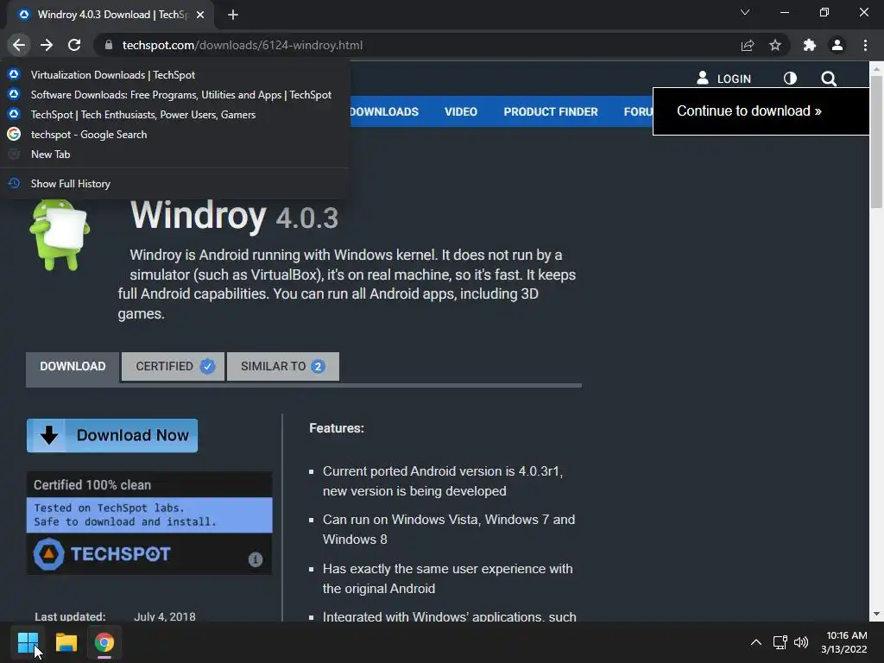
Task: Select New Tab history entry
Action: coord(174,154)
